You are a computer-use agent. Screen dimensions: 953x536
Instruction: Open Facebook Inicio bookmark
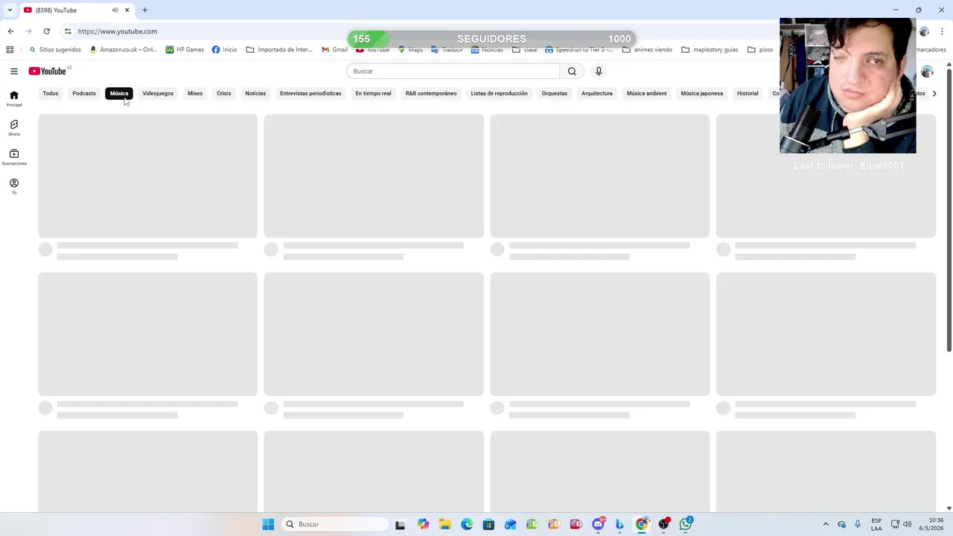[x=224, y=50]
